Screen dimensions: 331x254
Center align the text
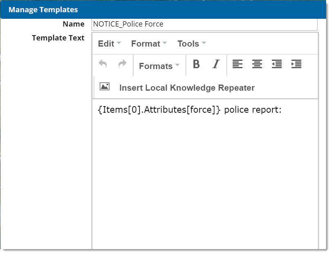257,64
